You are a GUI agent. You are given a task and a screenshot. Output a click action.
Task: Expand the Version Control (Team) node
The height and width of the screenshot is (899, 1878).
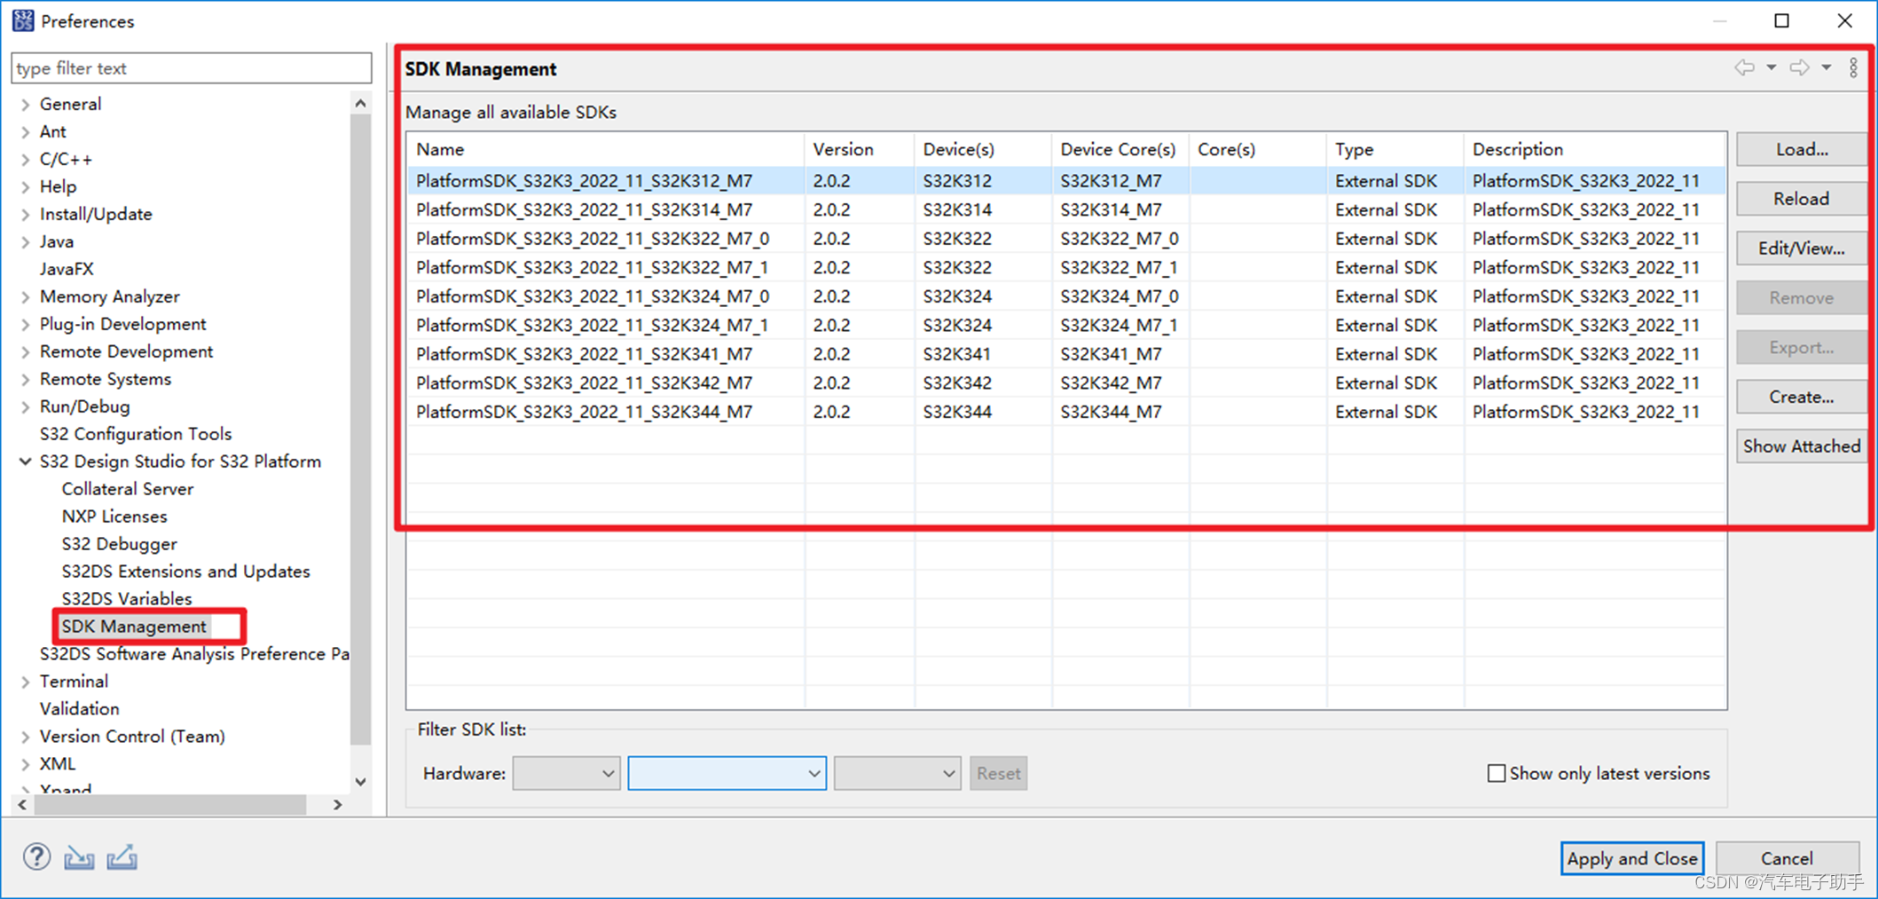26,737
